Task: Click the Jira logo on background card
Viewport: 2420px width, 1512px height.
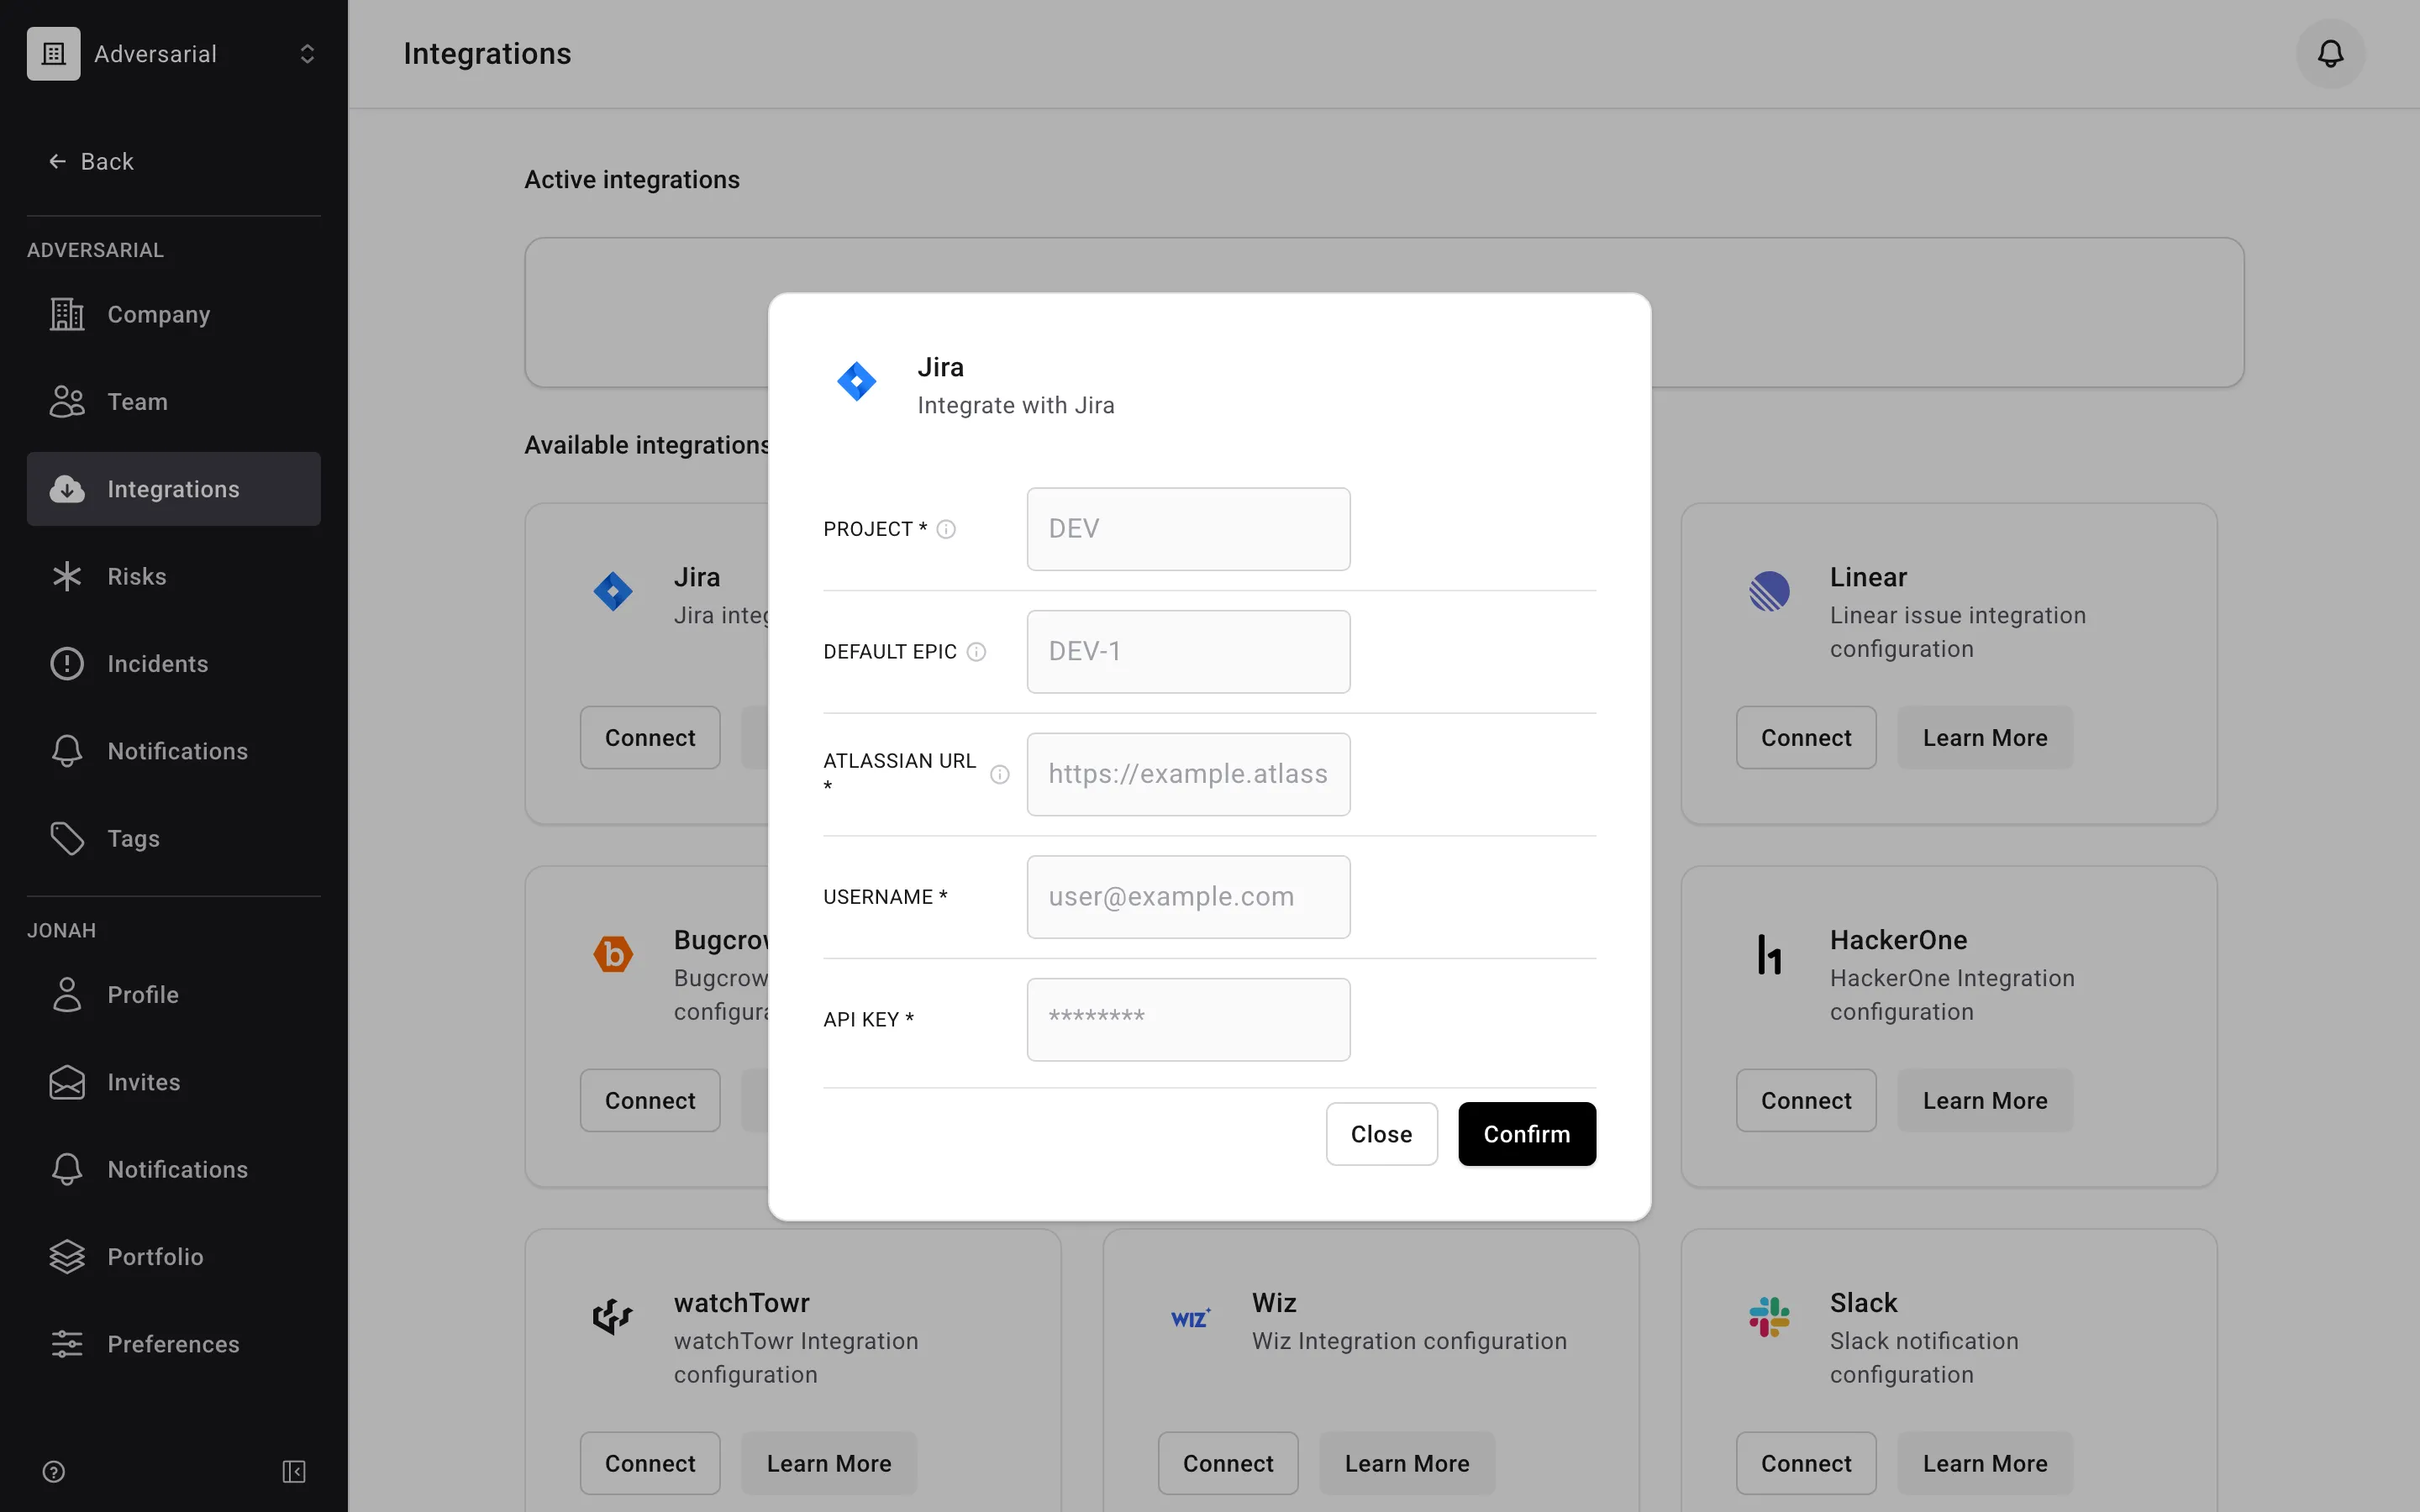Action: point(613,592)
